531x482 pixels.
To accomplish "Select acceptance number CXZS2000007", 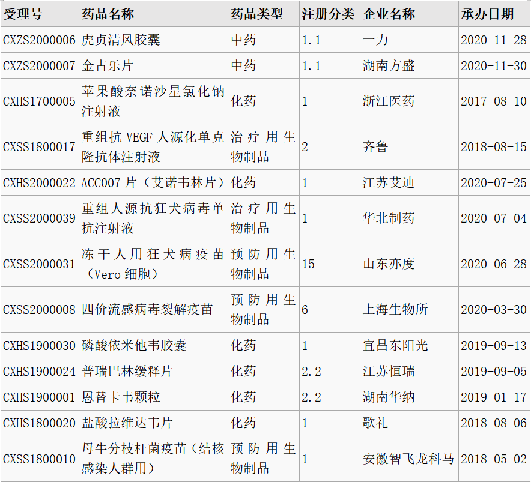I will point(39,65).
